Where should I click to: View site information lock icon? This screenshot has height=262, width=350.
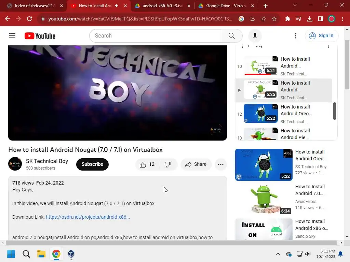43,19
